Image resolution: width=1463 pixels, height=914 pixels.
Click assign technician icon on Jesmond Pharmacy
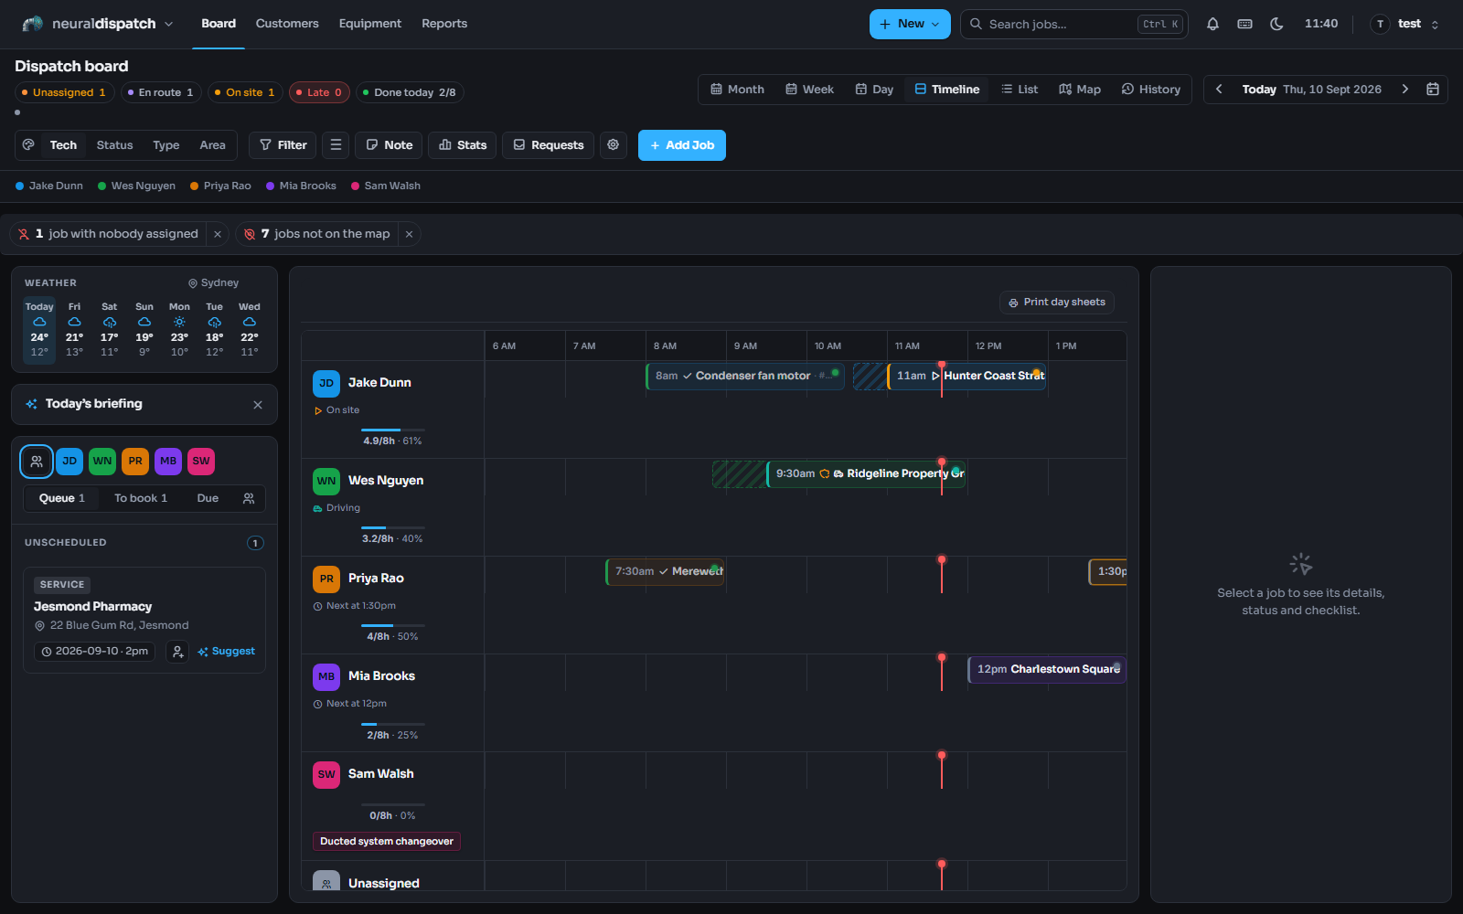pyautogui.click(x=177, y=651)
